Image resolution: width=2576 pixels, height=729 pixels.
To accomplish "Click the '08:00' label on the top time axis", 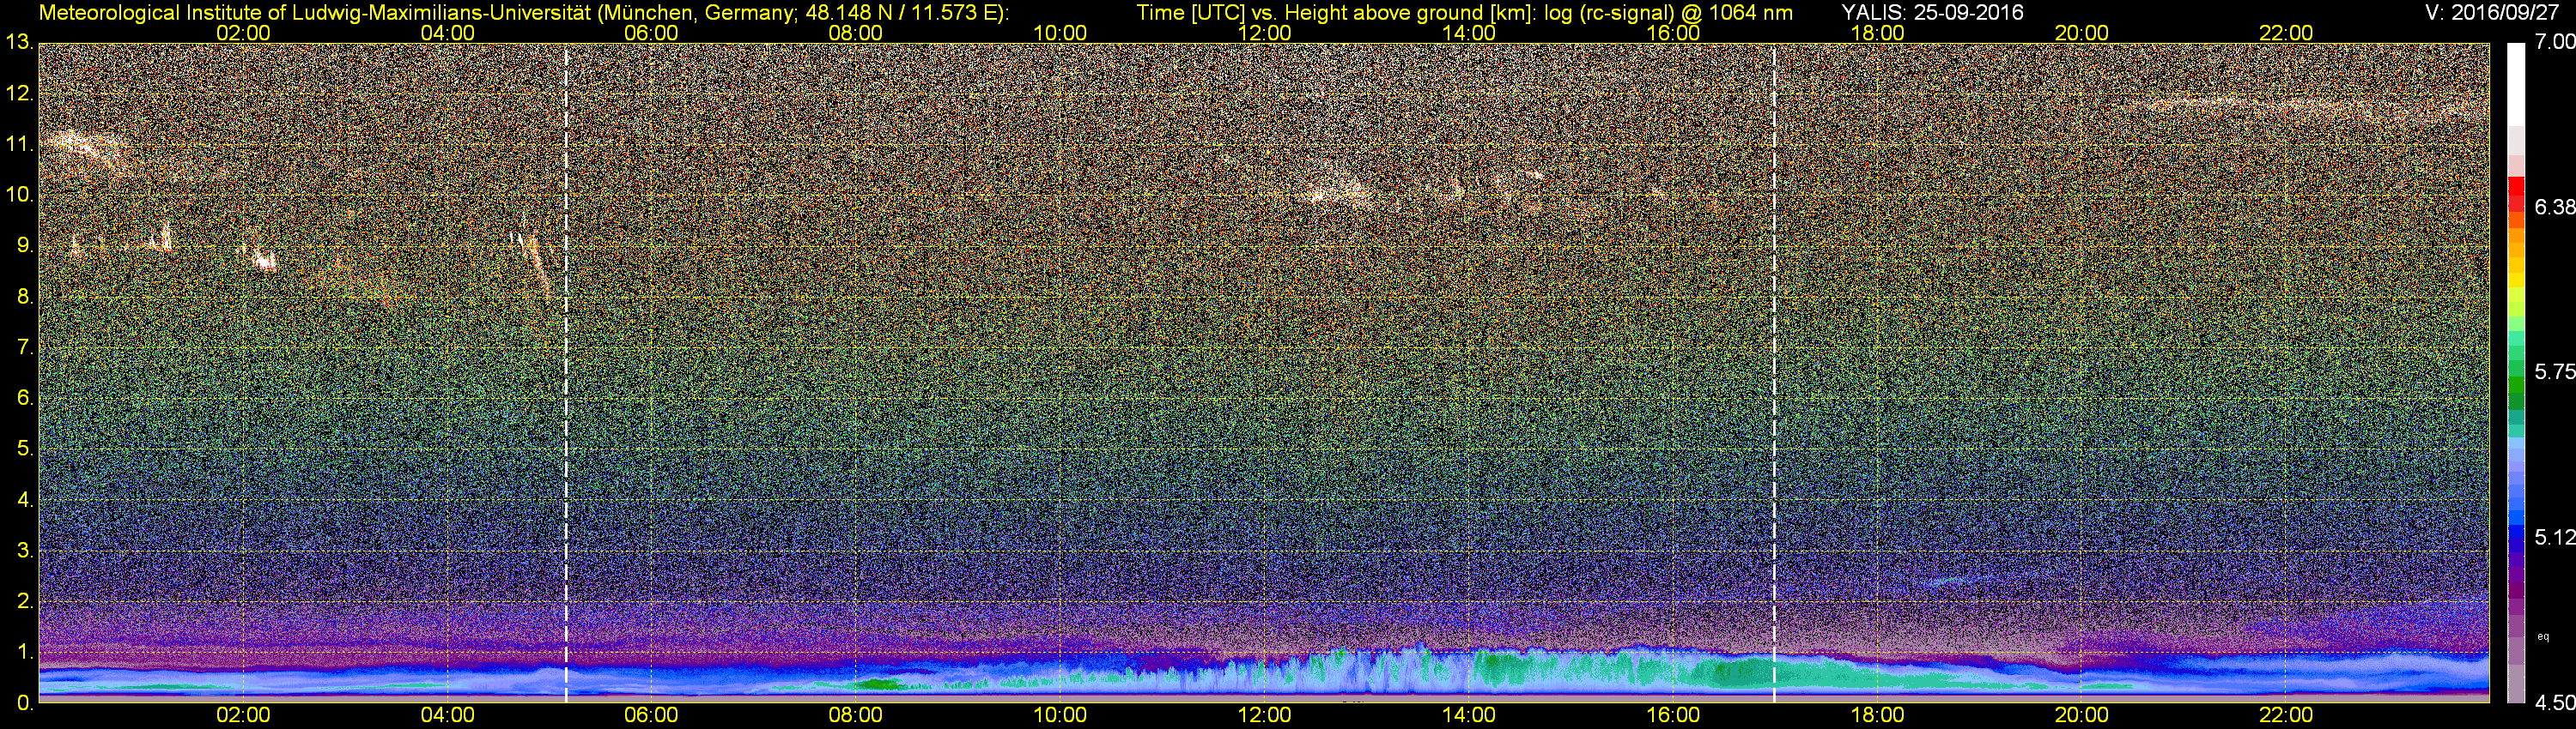I will pyautogui.click(x=856, y=33).
